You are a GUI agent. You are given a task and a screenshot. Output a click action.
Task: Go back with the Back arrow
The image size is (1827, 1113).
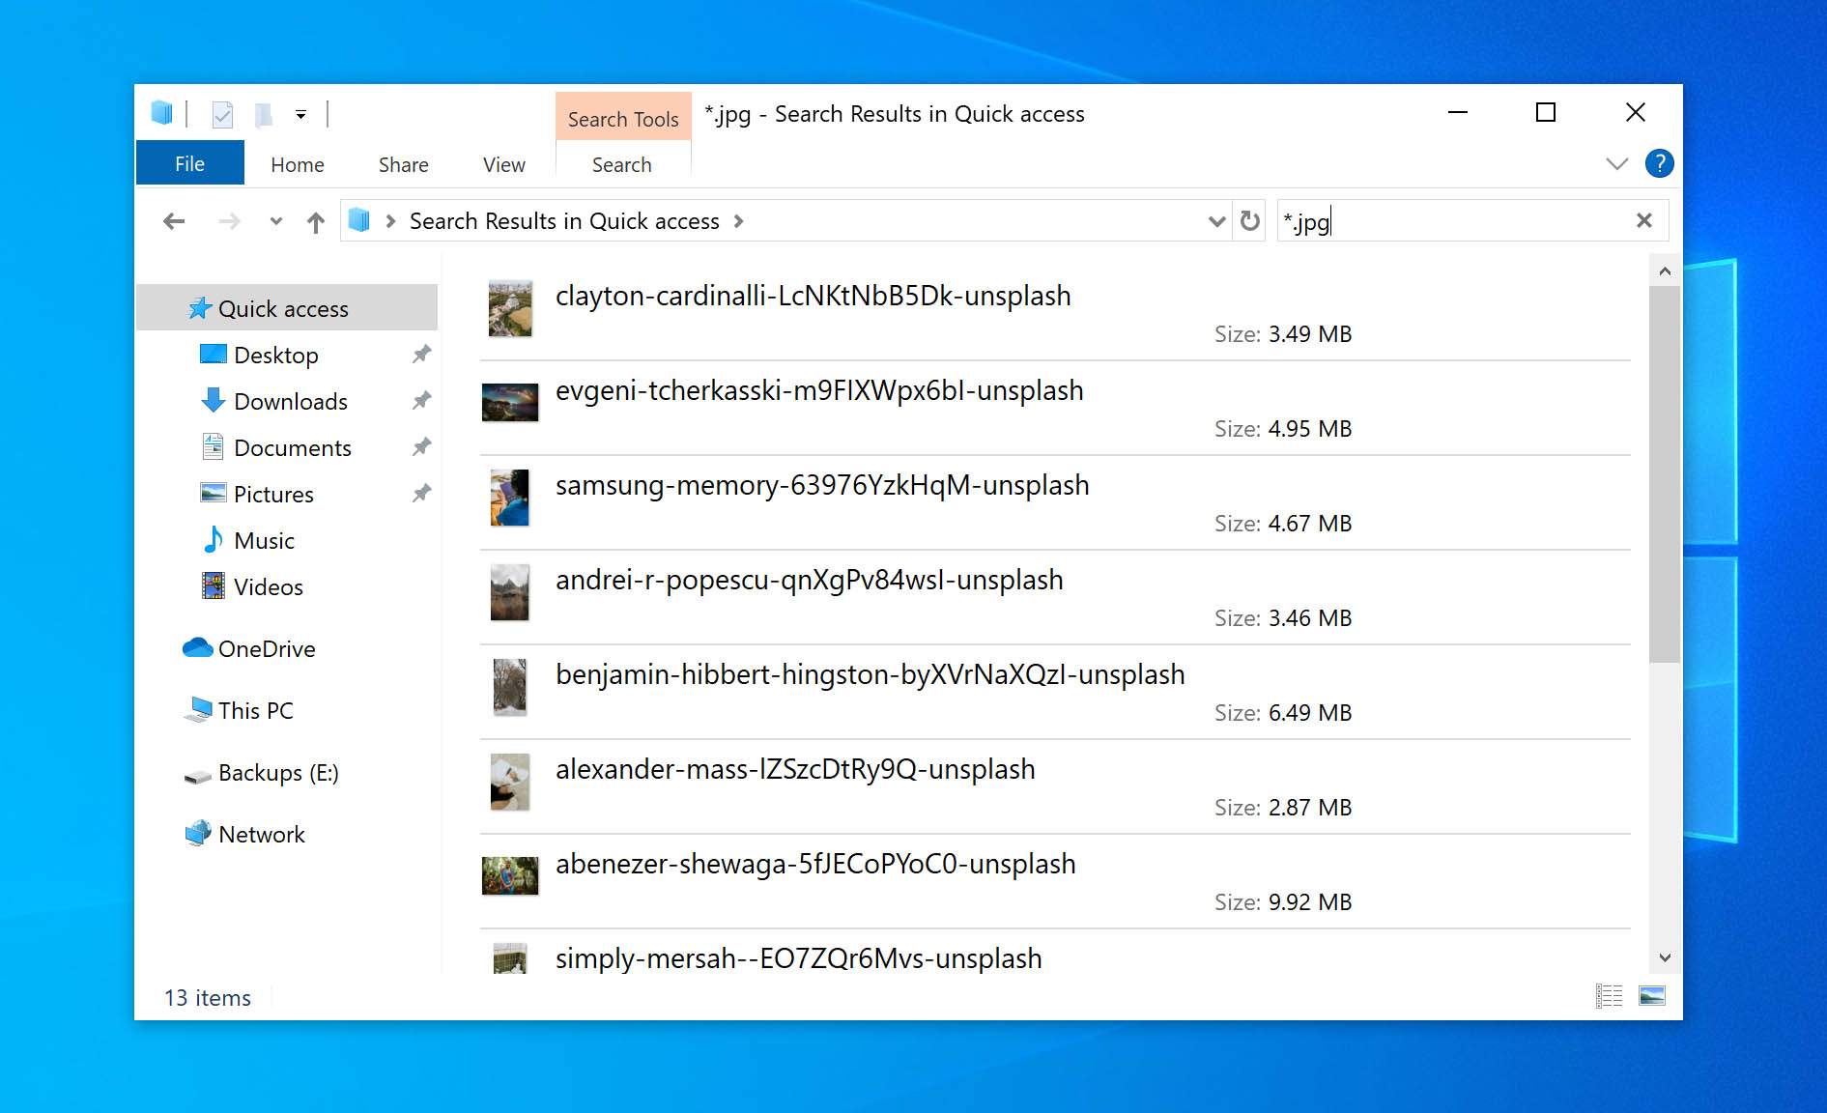tap(174, 221)
